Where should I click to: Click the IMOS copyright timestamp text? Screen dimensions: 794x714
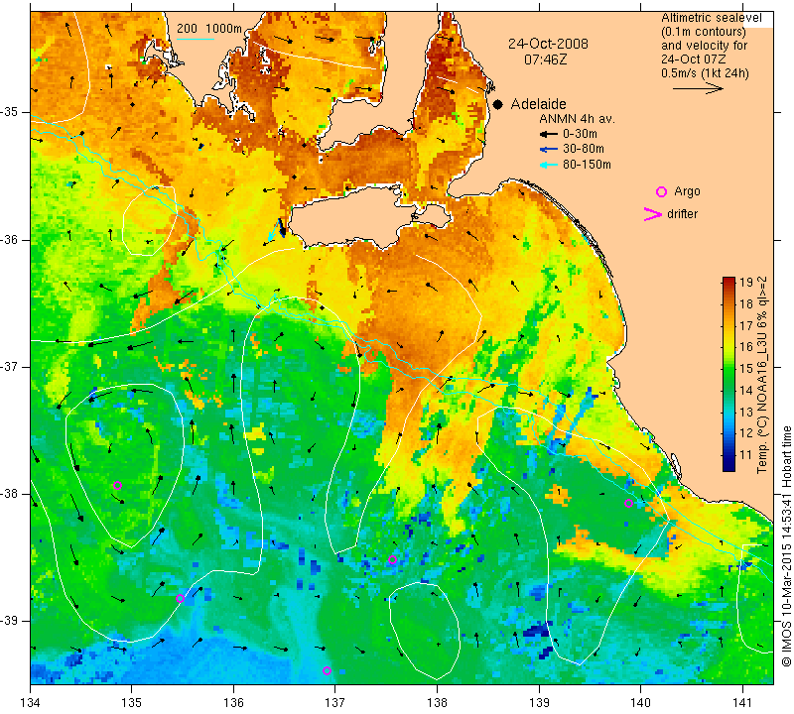pos(786,545)
